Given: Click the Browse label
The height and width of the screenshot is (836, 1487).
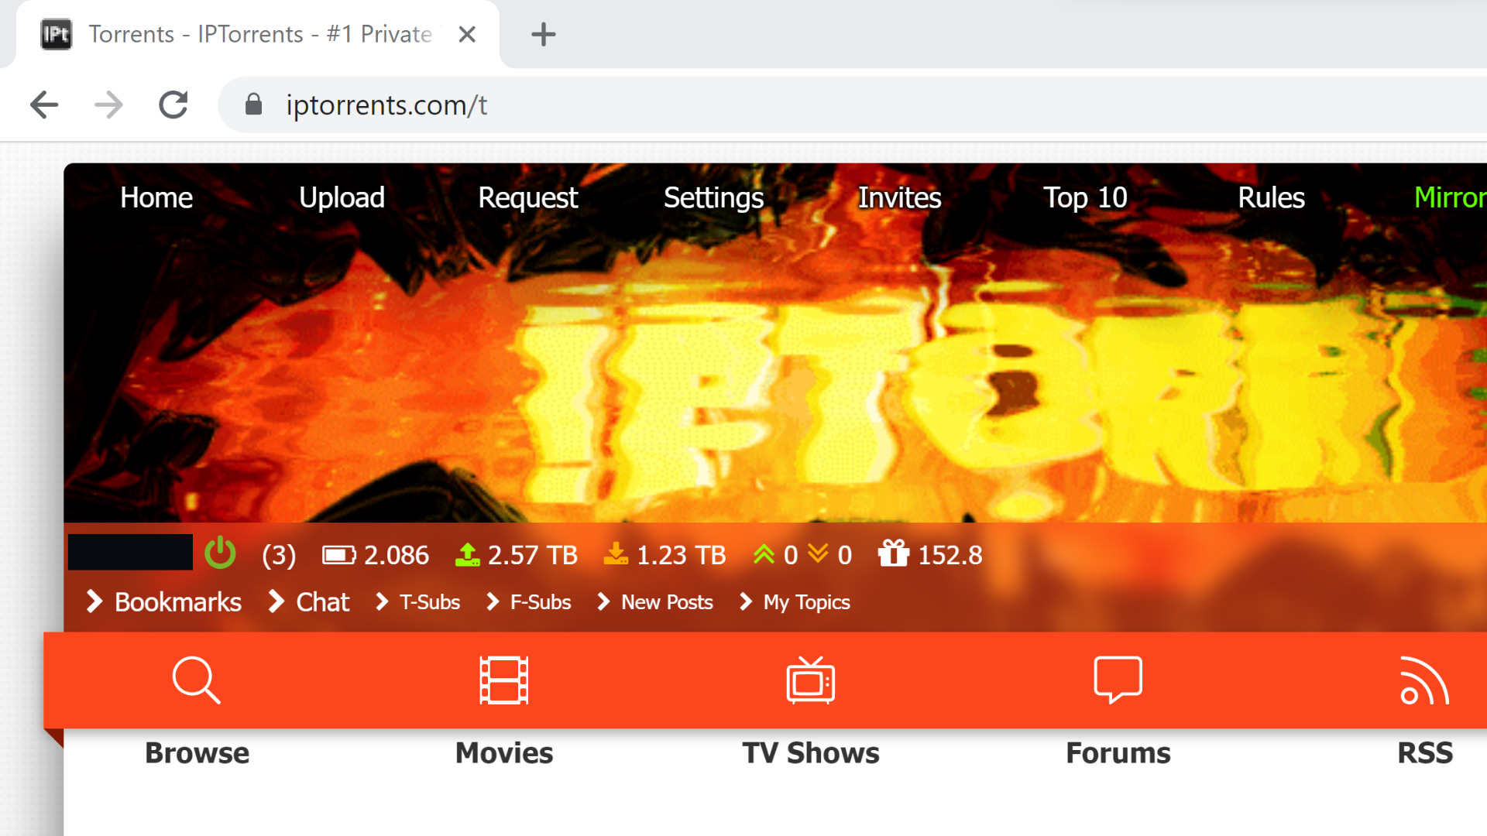Looking at the screenshot, I should (197, 753).
